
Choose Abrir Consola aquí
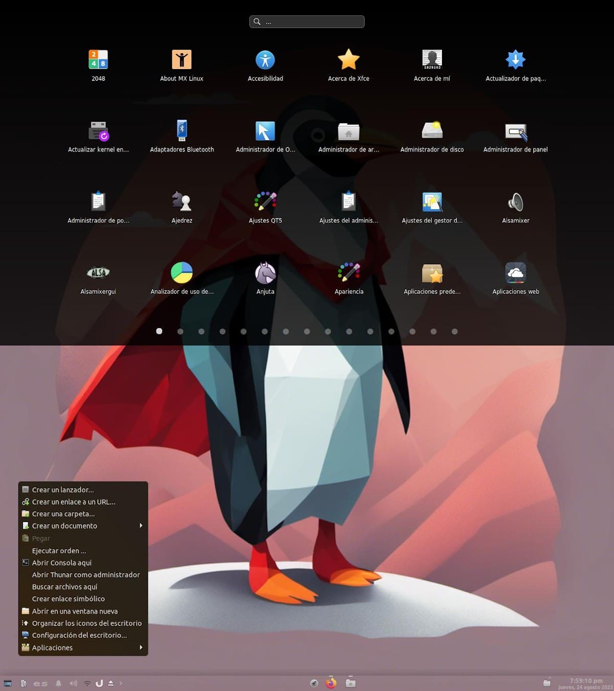83,563
